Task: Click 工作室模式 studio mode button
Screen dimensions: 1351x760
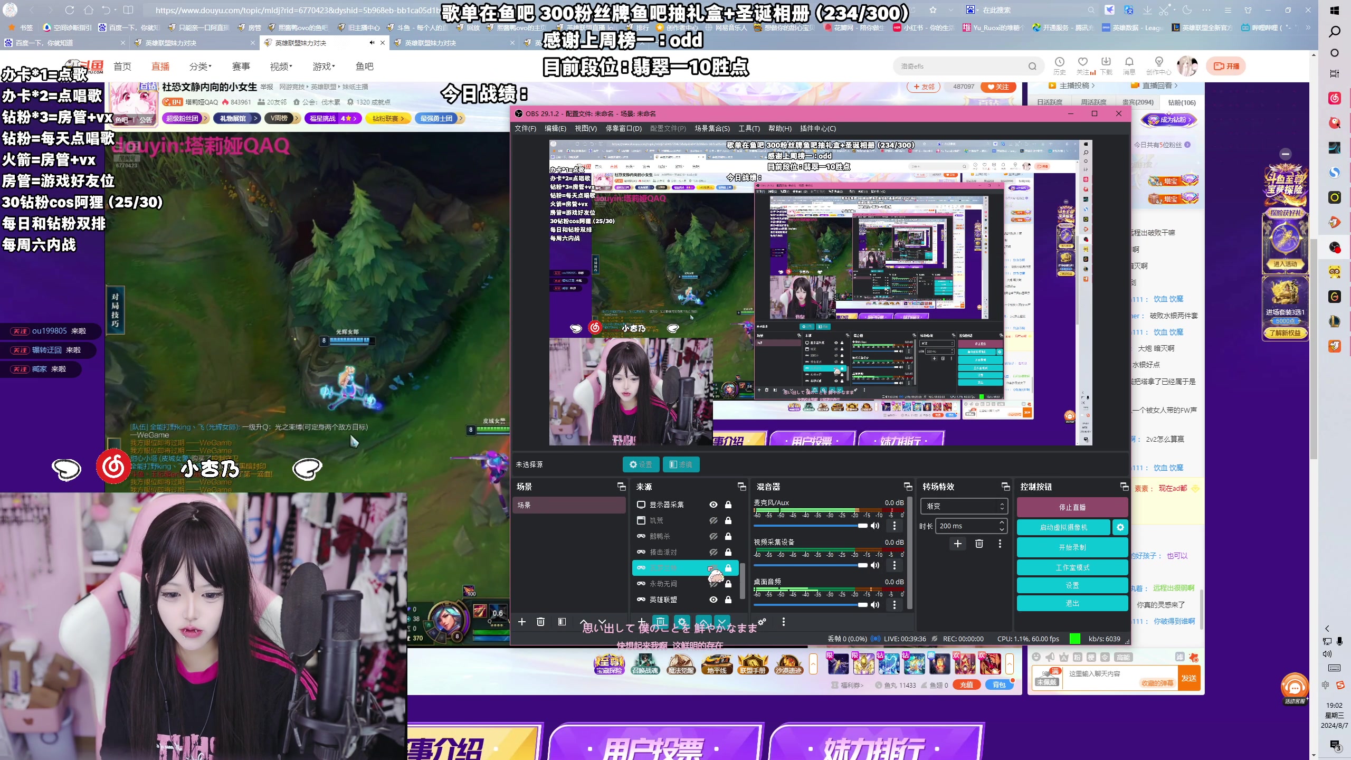Action: 1072,567
